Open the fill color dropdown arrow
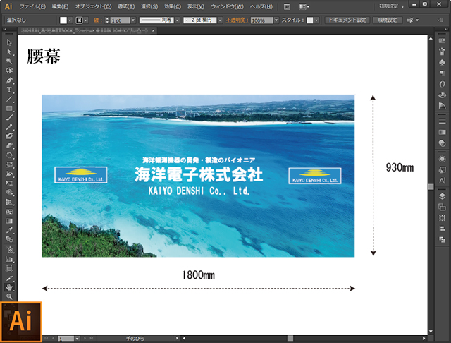Viewport: 451px width, 343px height. (x=70, y=20)
